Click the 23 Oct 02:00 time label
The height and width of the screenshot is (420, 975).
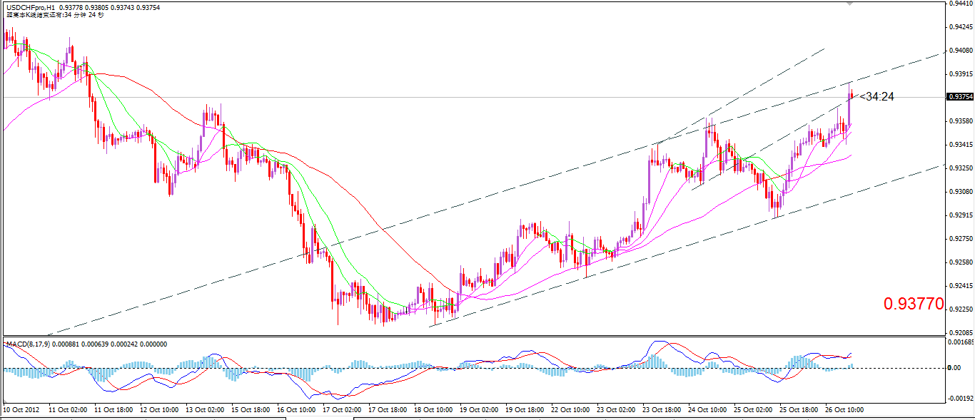616,410
